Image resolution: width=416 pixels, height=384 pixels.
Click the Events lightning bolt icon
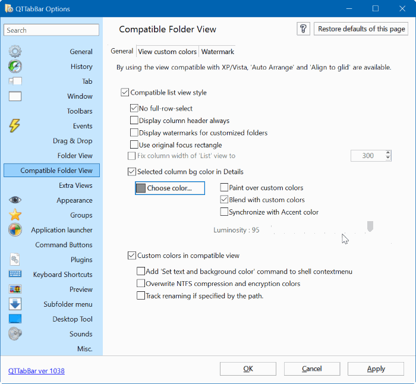tap(15, 125)
